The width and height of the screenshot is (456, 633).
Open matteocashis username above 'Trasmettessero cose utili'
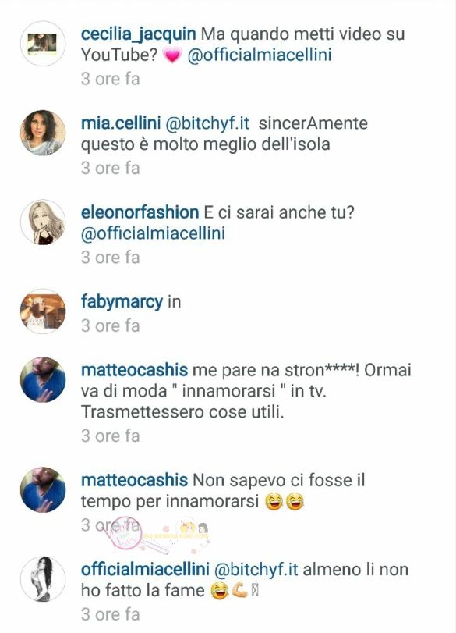click(134, 370)
